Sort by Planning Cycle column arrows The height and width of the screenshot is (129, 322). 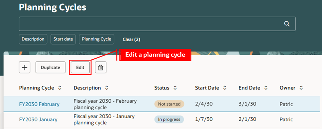tap(59, 88)
